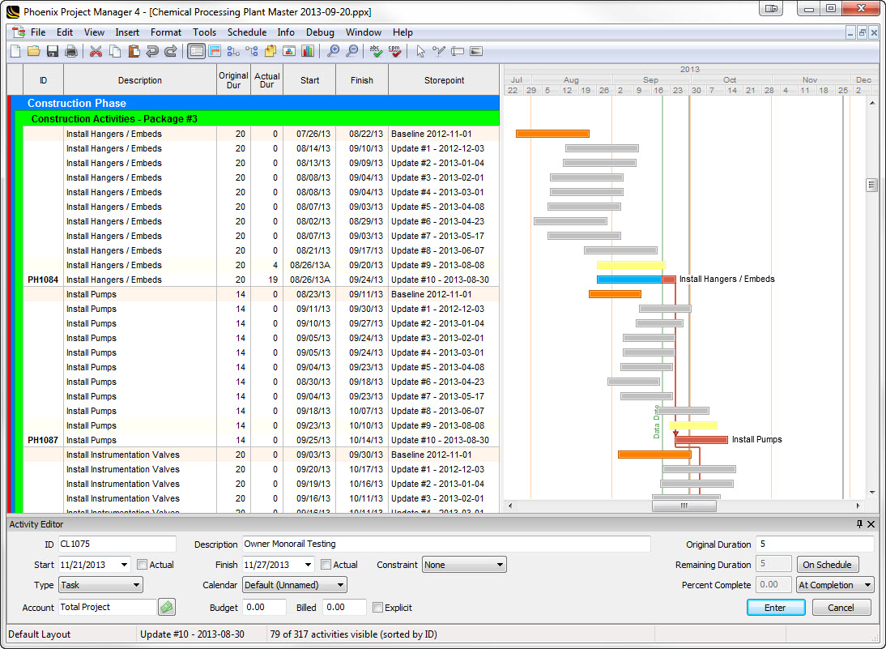
Task: Click the colored shapes toolbar icon
Action: coord(289,51)
